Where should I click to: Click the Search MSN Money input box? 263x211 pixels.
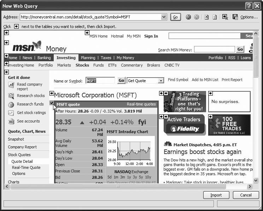pos(214,50)
